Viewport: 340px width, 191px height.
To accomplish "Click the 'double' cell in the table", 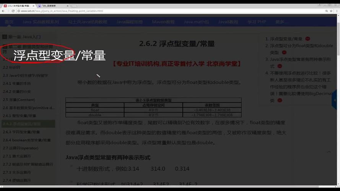I will [95, 115].
